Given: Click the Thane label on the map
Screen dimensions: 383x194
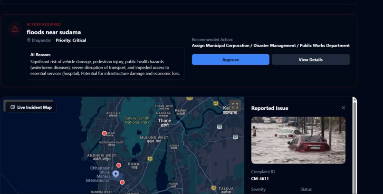Looking at the screenshot, I should click(164, 123).
